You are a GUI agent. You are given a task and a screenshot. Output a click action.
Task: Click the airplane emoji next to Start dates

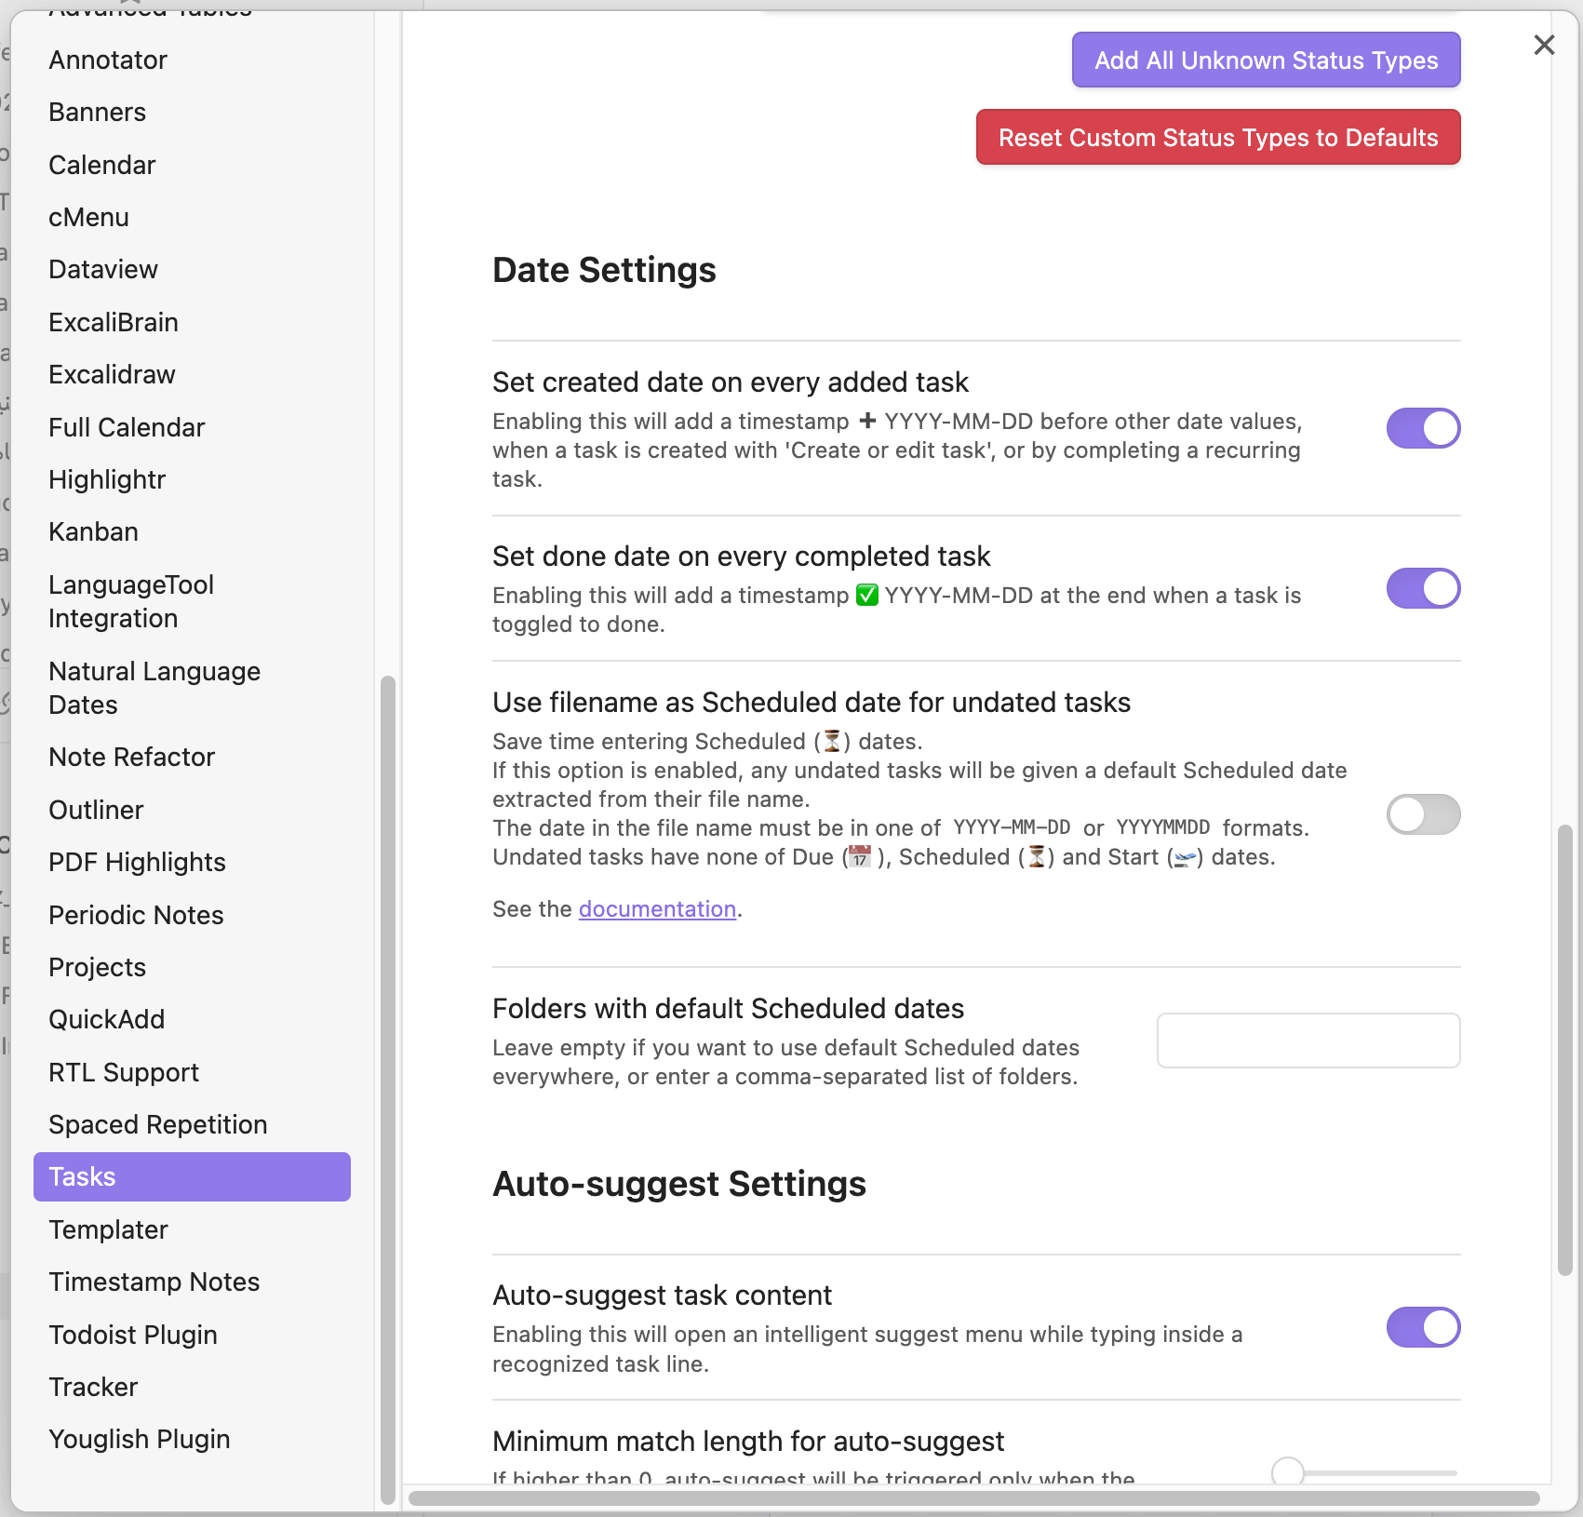click(x=1185, y=857)
